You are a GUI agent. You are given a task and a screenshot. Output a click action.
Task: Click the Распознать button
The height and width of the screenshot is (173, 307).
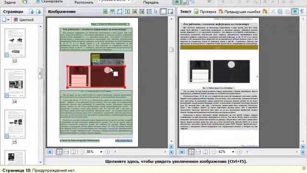click(x=84, y=2)
